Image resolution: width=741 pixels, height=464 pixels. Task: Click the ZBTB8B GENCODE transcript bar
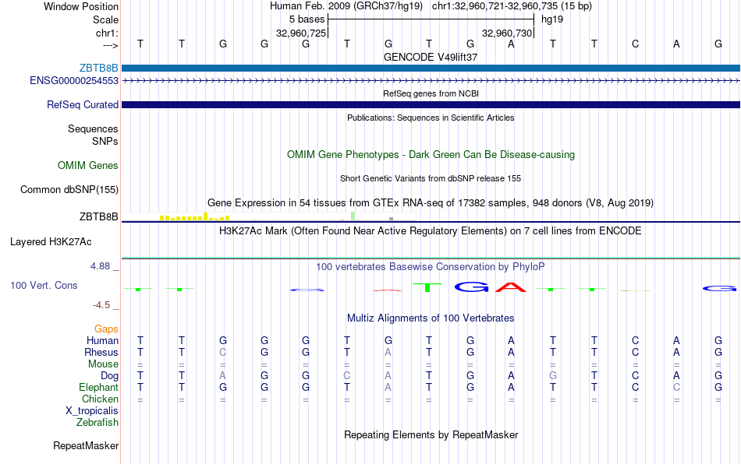tap(431, 69)
